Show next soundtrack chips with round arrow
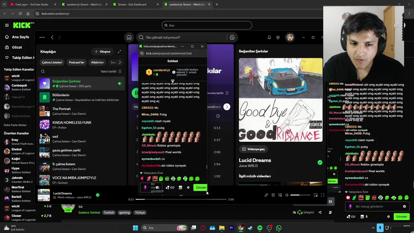This screenshot has width=414, height=233. pyautogui.click(x=227, y=107)
